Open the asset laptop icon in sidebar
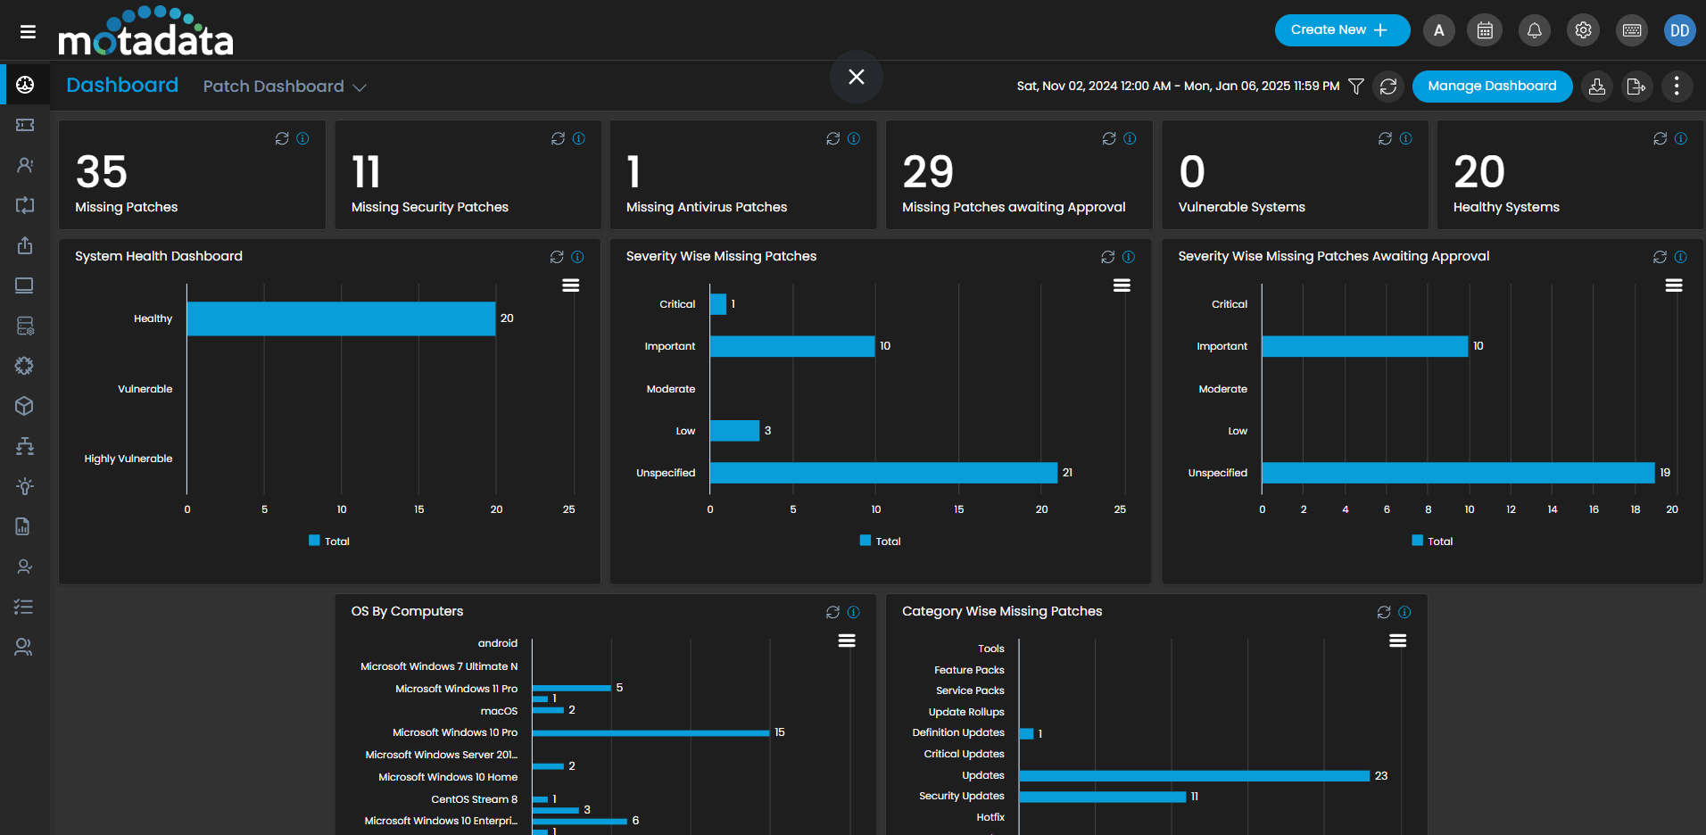Image resolution: width=1706 pixels, height=835 pixels. (25, 285)
